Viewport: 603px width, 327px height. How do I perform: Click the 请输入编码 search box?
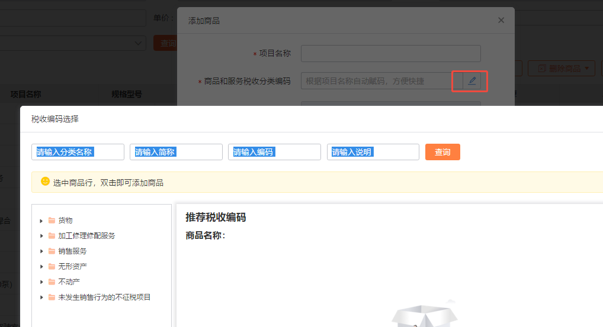pyautogui.click(x=275, y=152)
